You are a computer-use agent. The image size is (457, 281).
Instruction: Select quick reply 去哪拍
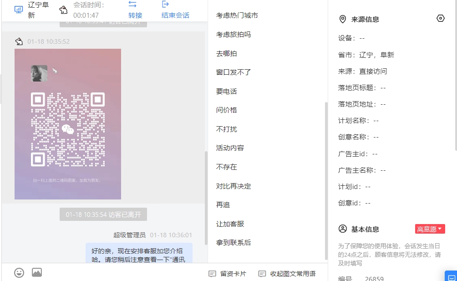227,54
